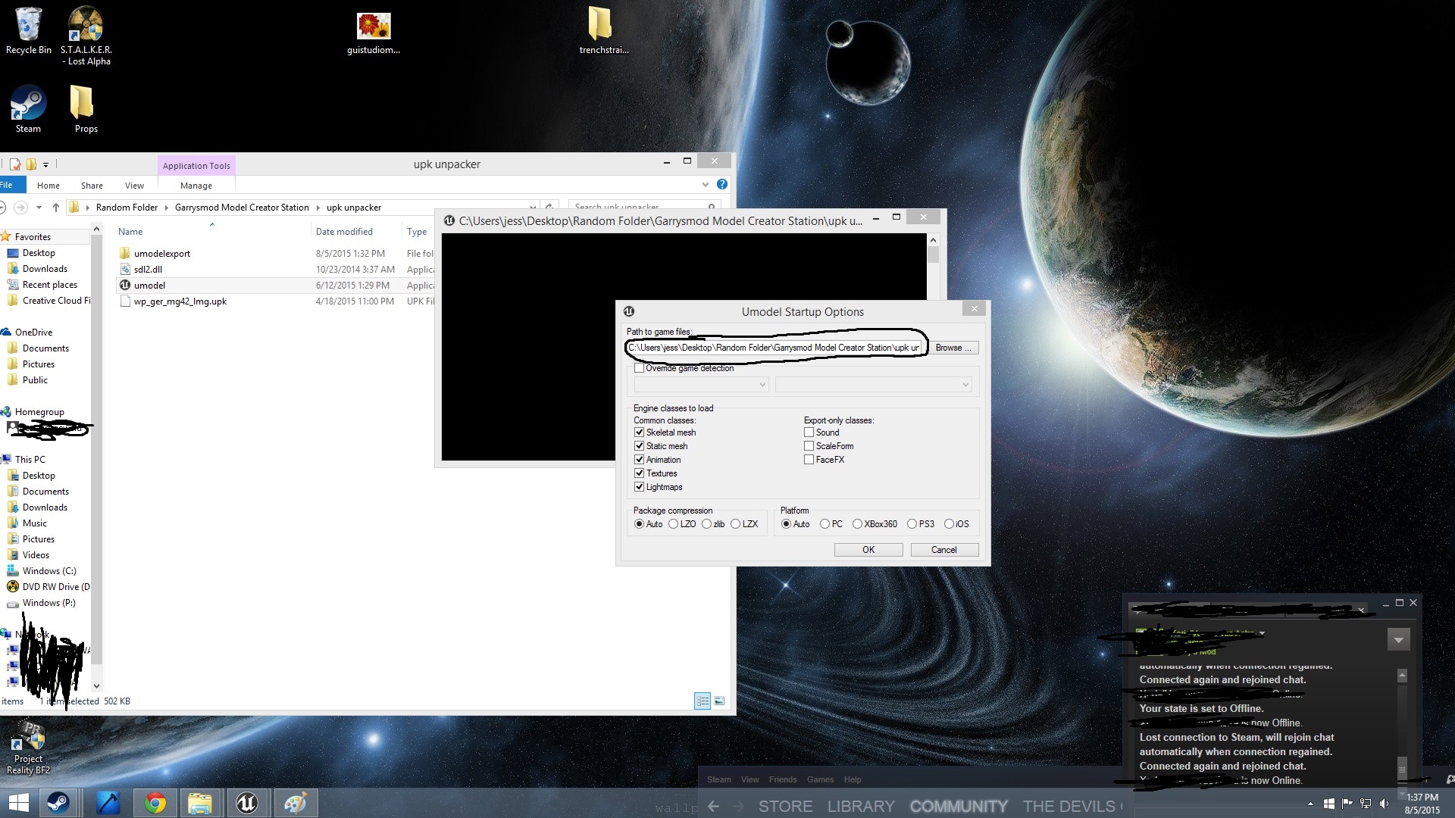This screenshot has height=818, width=1455.
Task: Click the Paint icon in taskbar
Action: (x=295, y=803)
